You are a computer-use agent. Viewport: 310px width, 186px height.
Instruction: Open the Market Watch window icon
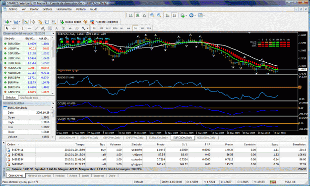pos(26,22)
